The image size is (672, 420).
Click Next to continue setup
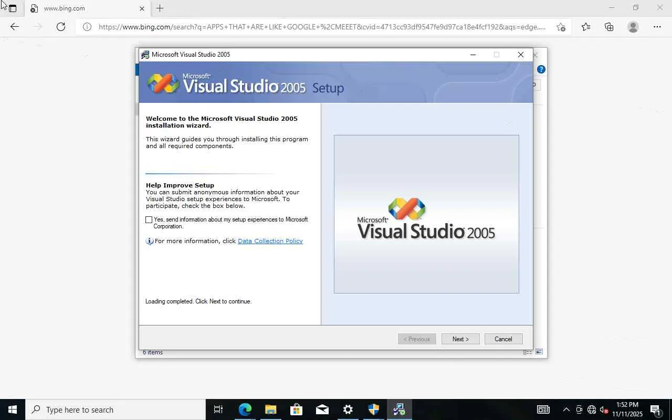pos(460,339)
